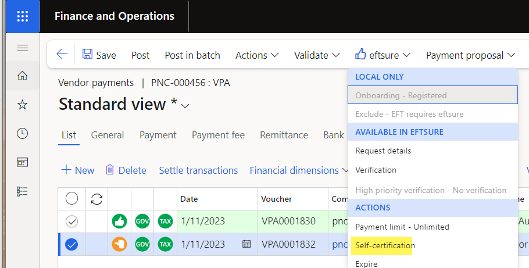Expand Financial dimensions dropdown
Image resolution: width=529 pixels, height=268 pixels.
(299, 170)
